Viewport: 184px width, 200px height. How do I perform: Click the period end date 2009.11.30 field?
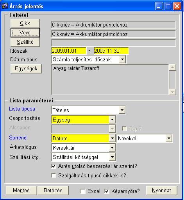pyautogui.click(x=111, y=51)
